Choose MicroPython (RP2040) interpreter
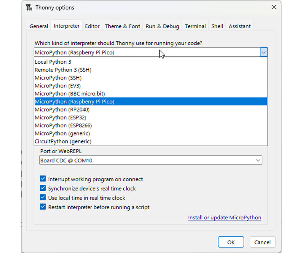Image resolution: width=303 pixels, height=253 pixels. 151,110
